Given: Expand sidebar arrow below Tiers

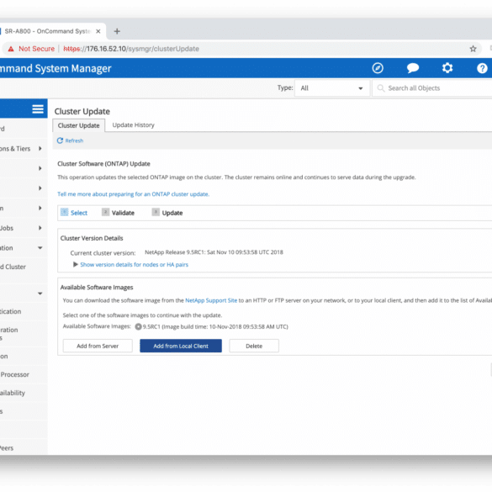Looking at the screenshot, I should coord(40,168).
